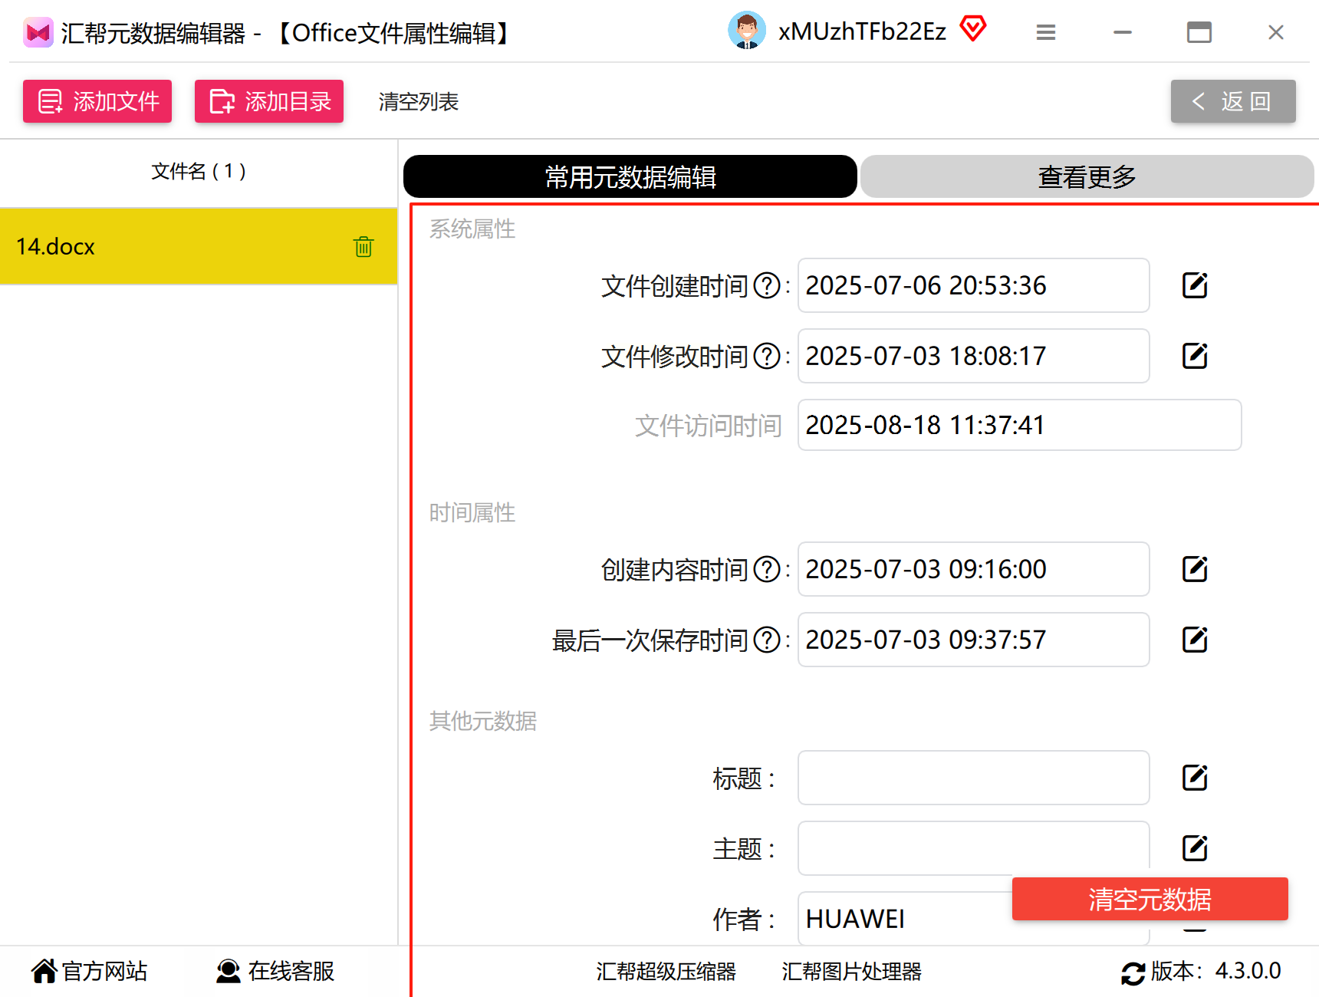Delete 14.docx with the trash icon
The width and height of the screenshot is (1319, 997).
[363, 246]
